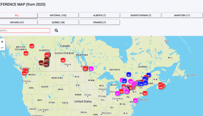203x116 pixels.
Task: Open the lowest pra marker in Alberta
Action: coord(46,64)
